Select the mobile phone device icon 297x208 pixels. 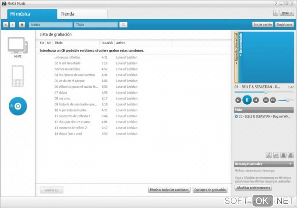pyautogui.click(x=18, y=76)
